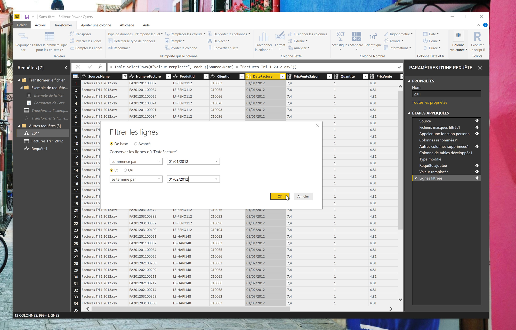Click the Annuler button

[x=303, y=196]
